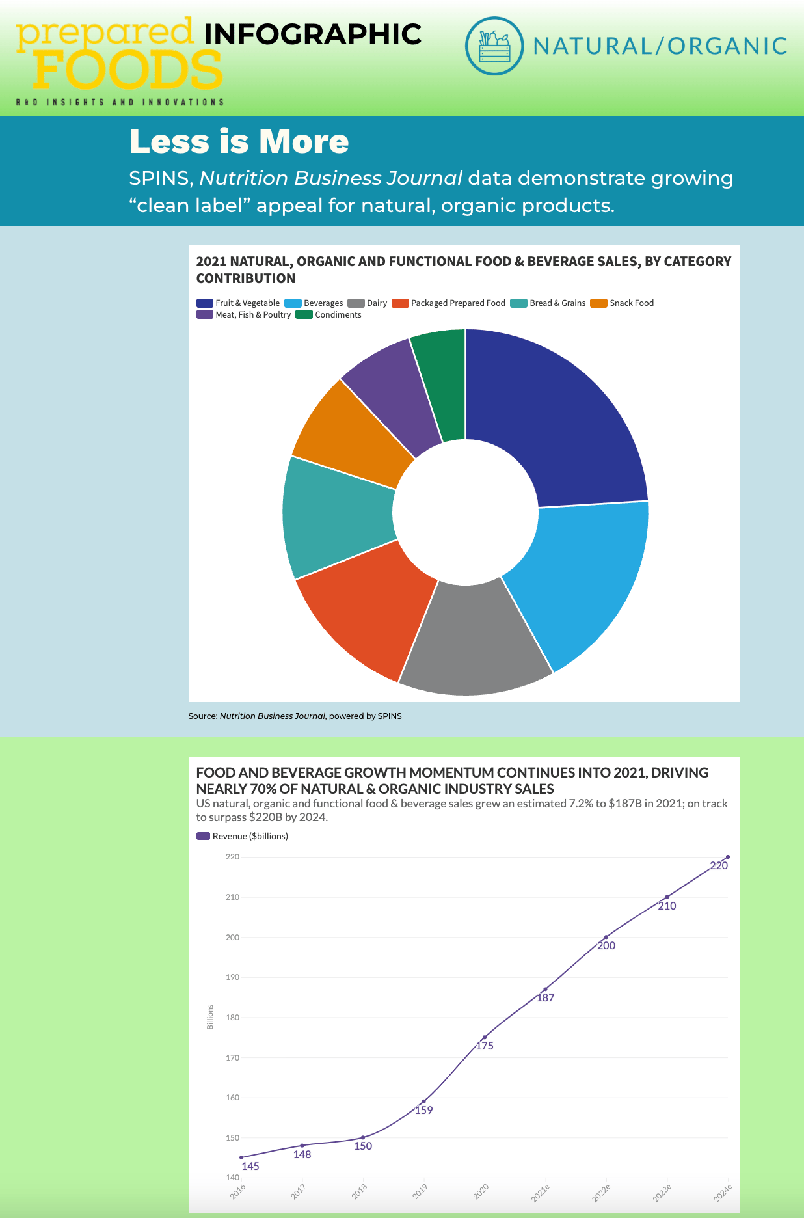Click the Snack Food legend swatch

tap(598, 303)
